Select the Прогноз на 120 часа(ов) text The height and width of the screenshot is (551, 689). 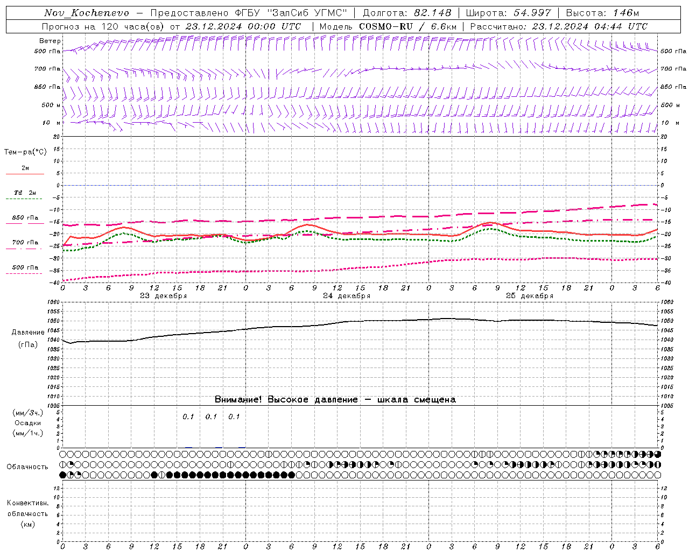(x=103, y=26)
